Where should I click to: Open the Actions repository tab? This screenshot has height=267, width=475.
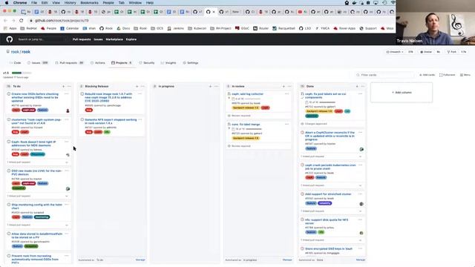tap(97, 63)
